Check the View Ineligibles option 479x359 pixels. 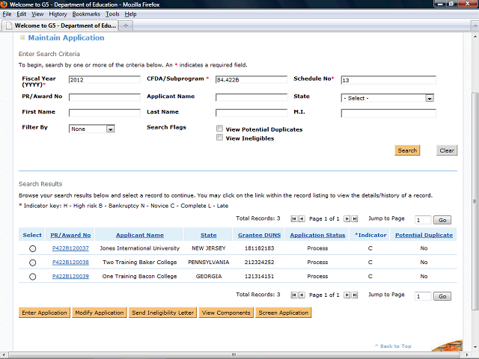pyautogui.click(x=219, y=138)
